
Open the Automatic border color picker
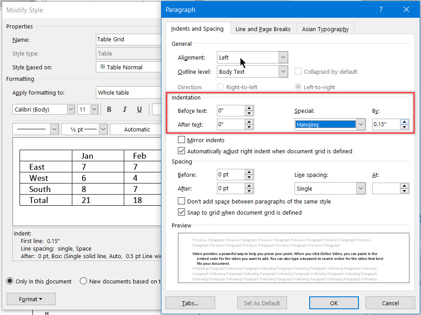tap(136, 129)
